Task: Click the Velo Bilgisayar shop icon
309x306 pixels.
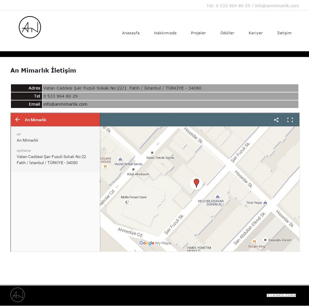Action: 218,196
